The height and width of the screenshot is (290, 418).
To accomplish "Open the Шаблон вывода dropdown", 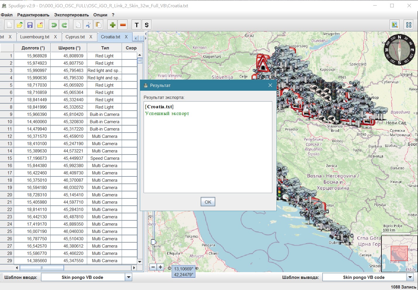I will [x=410, y=277].
